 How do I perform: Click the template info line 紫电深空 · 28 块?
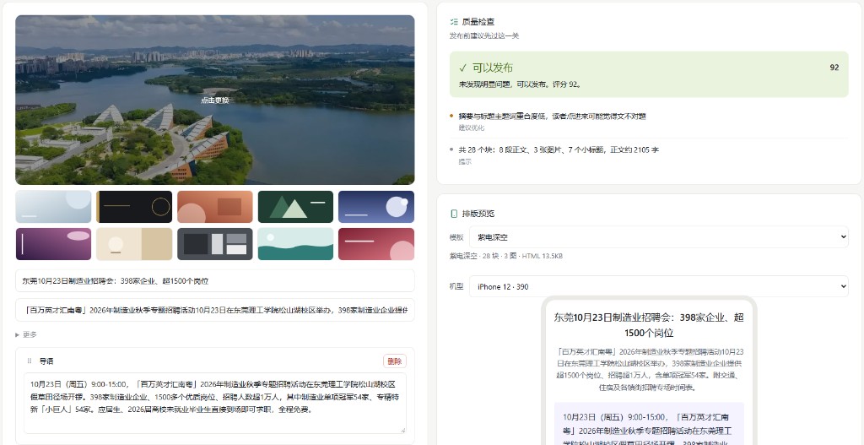[x=506, y=256]
